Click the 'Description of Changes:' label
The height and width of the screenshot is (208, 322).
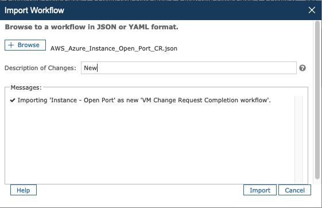click(40, 68)
